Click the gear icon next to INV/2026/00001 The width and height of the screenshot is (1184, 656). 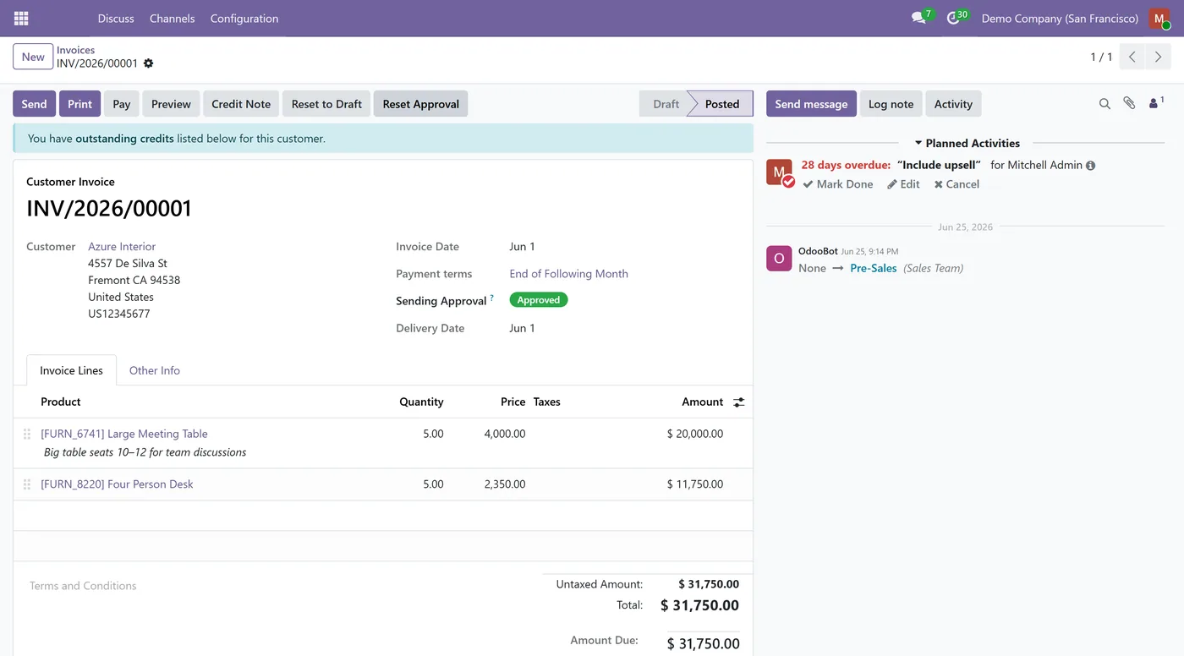click(x=149, y=63)
